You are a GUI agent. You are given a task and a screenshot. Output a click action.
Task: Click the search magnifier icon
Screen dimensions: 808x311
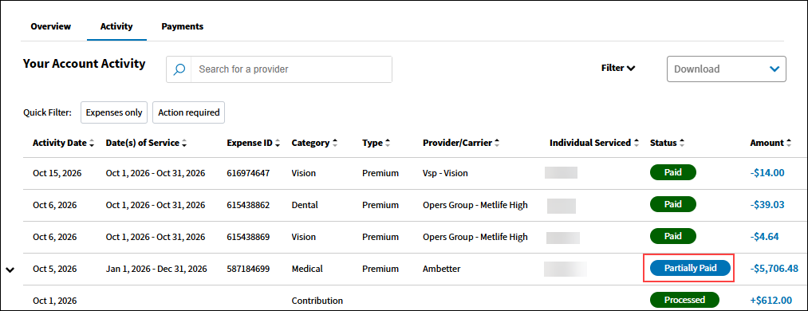pyautogui.click(x=179, y=69)
